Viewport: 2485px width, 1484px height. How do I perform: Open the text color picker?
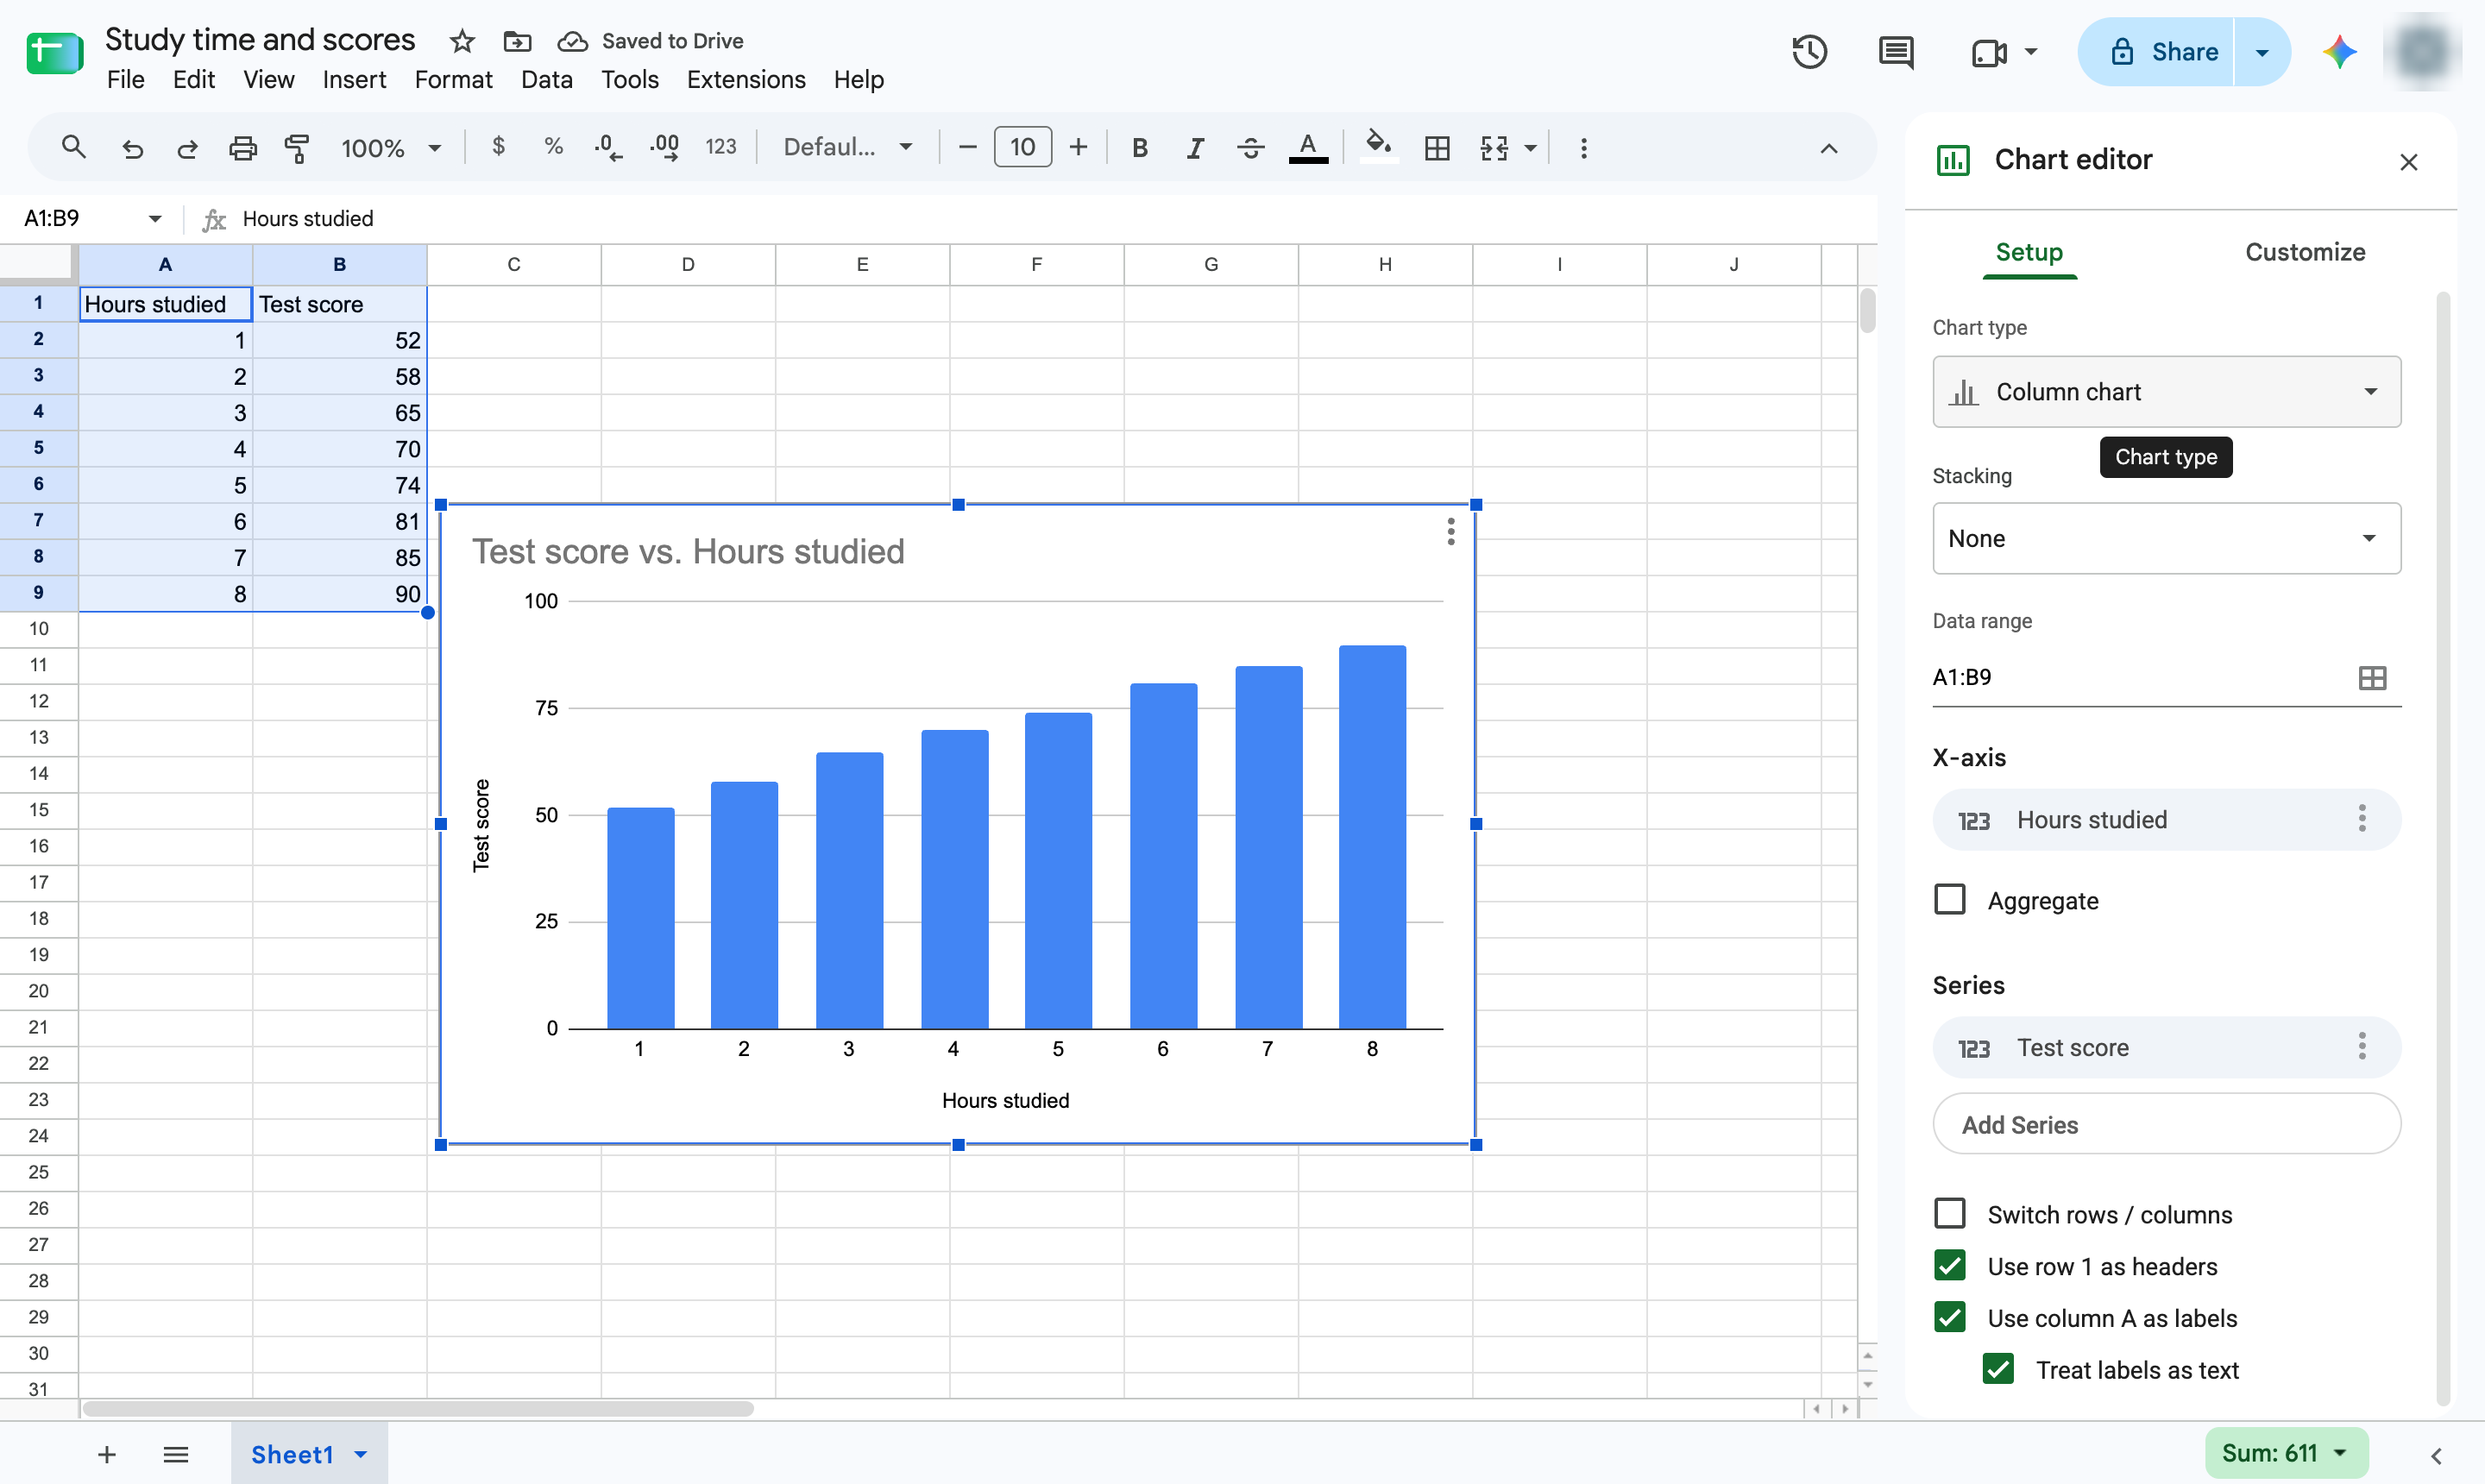click(x=1308, y=148)
